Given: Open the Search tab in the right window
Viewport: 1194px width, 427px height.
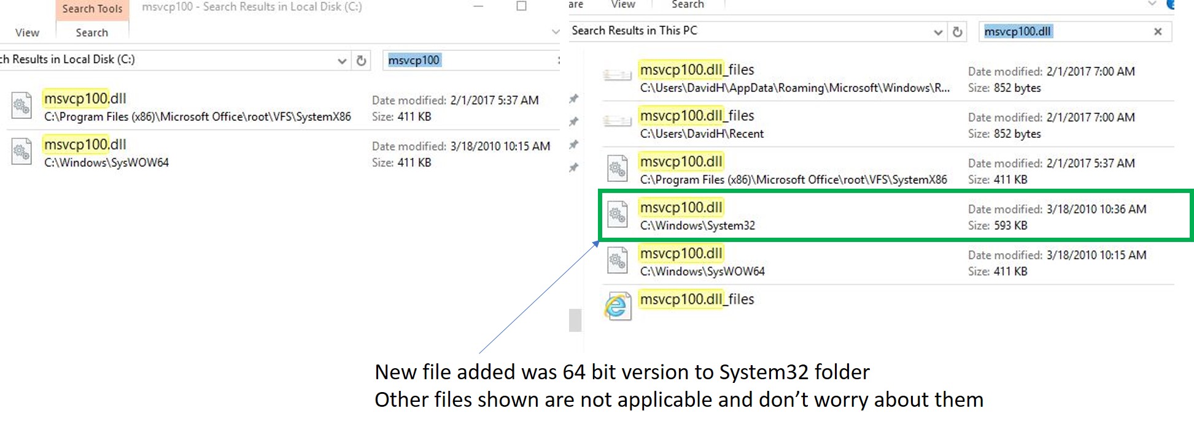Looking at the screenshot, I should pos(688,5).
